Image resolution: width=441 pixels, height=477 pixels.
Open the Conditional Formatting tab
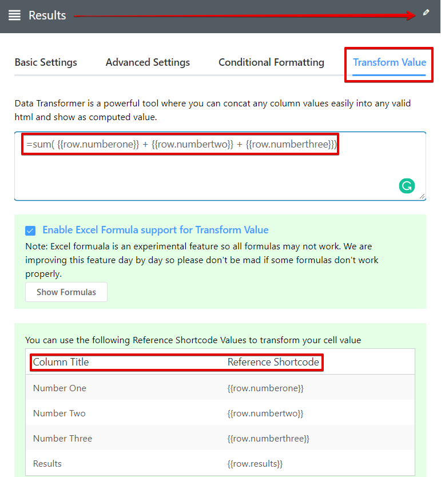coord(271,62)
